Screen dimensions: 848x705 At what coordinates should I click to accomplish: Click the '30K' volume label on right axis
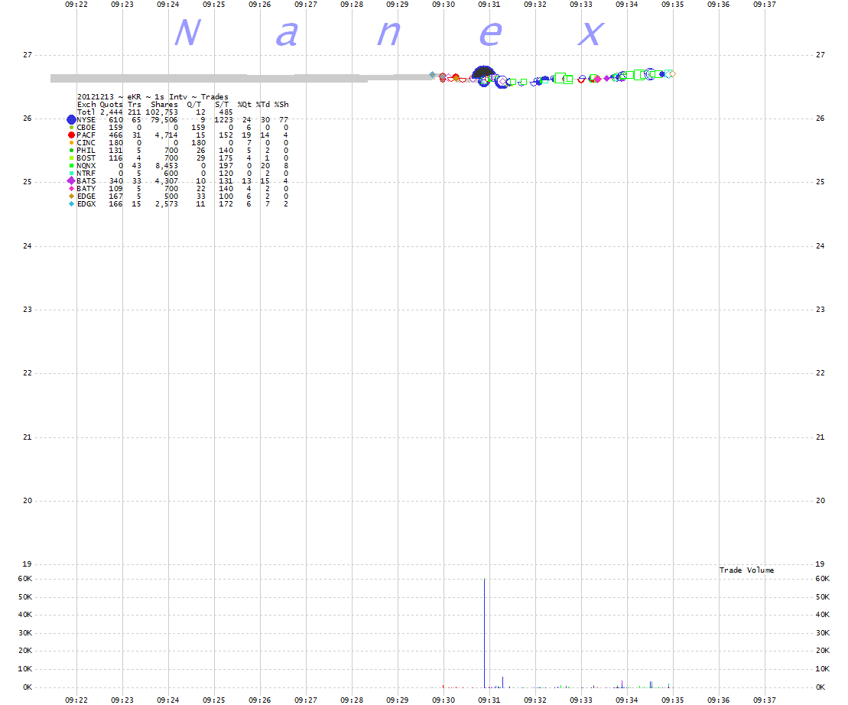coord(823,632)
